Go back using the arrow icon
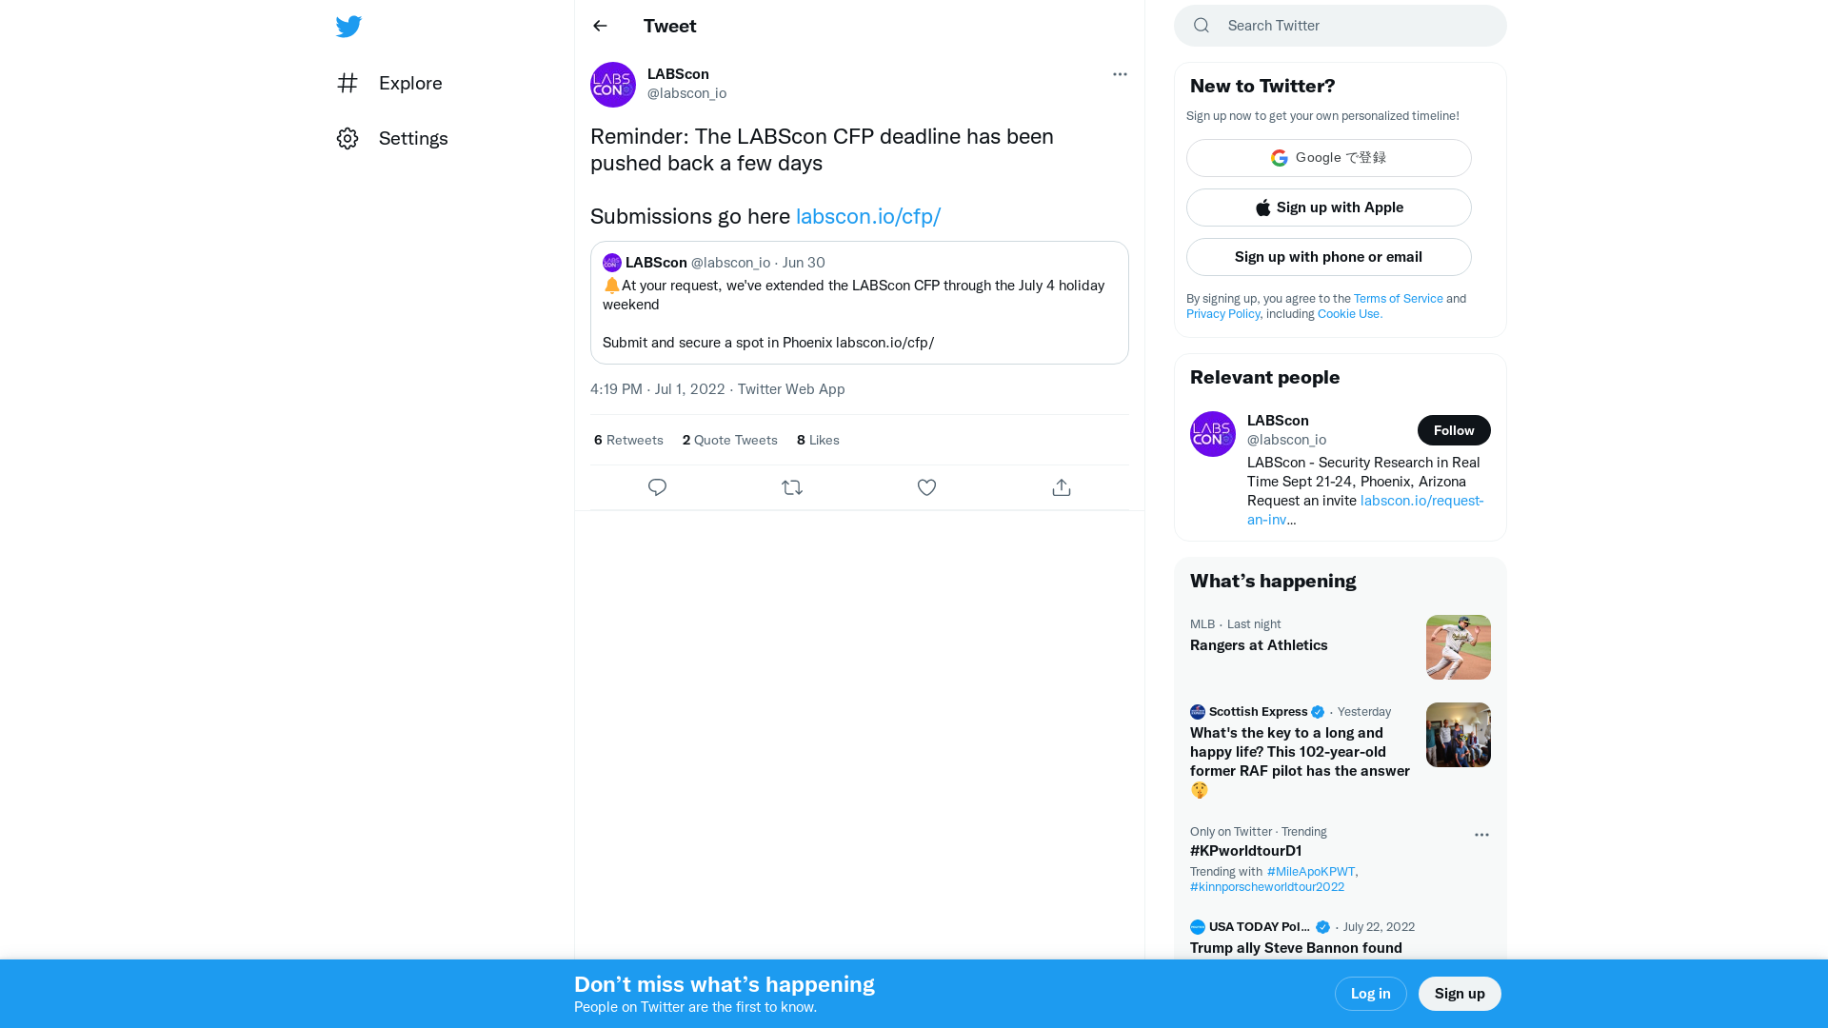Image resolution: width=1828 pixels, height=1028 pixels. click(600, 27)
